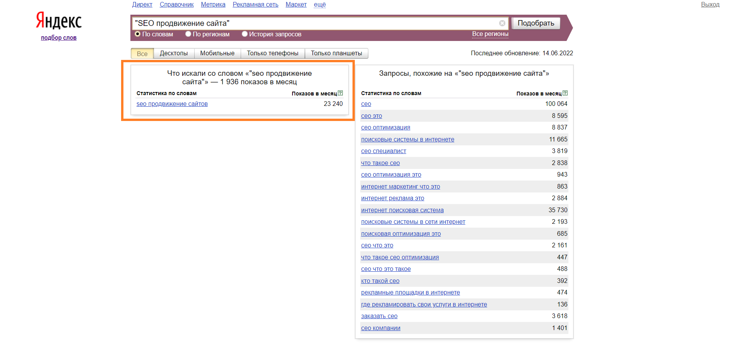Screen dimensions: 734x344
Task: Open the 'сео что это' query link
Action: (x=377, y=245)
